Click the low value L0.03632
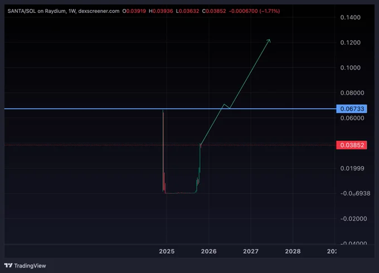The height and width of the screenshot is (273, 379). (188, 11)
